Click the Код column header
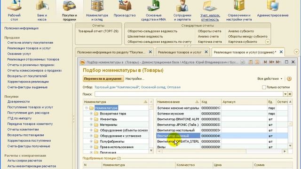301x169 pixels. [x=211, y=102]
